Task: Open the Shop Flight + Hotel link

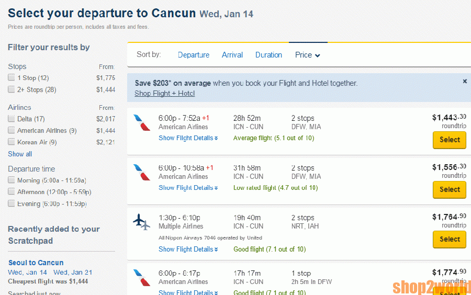Action: 164,93
